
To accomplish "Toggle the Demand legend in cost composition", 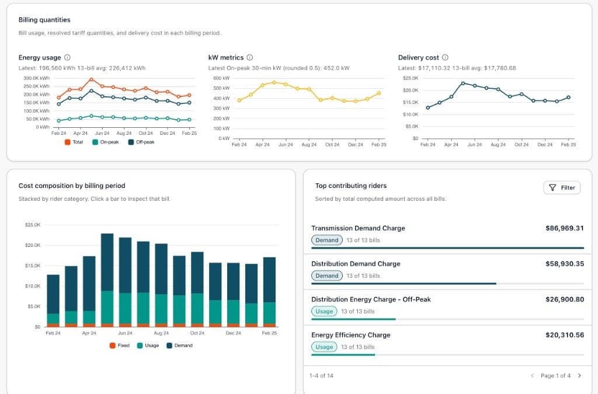I will click(180, 346).
